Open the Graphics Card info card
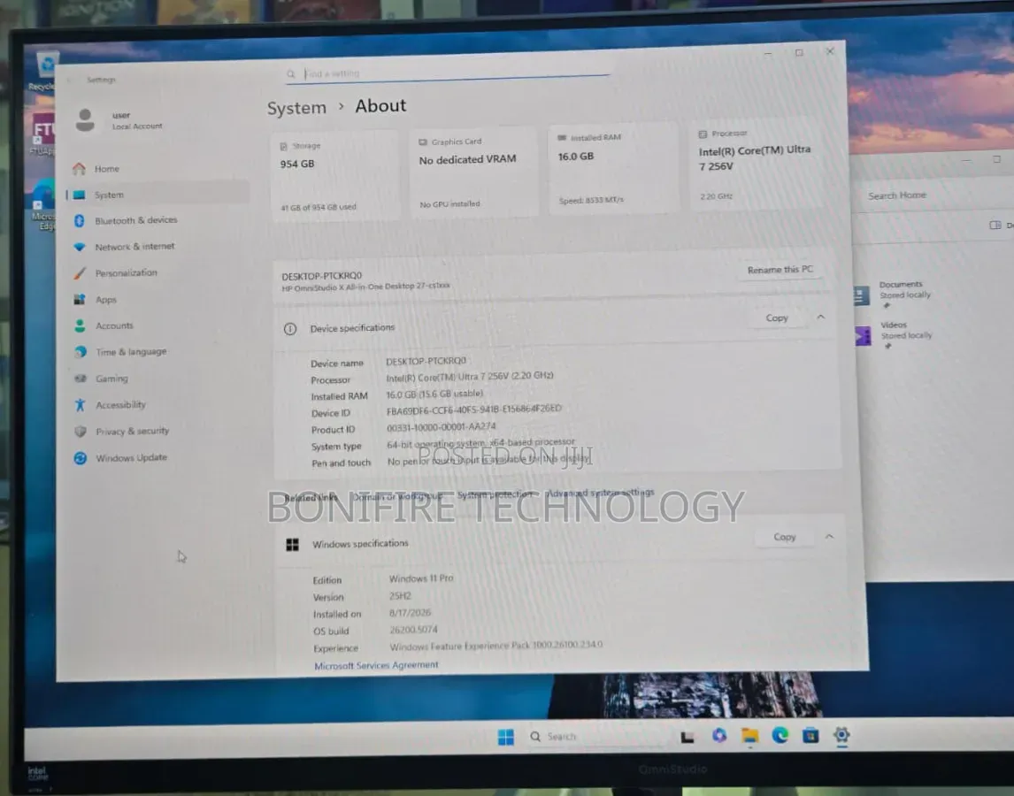The height and width of the screenshot is (796, 1014). coord(473,172)
